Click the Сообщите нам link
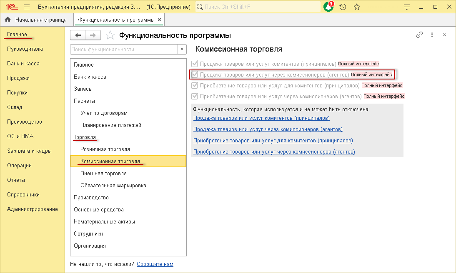Image resolution: width=456 pixels, height=273 pixels. point(155,264)
